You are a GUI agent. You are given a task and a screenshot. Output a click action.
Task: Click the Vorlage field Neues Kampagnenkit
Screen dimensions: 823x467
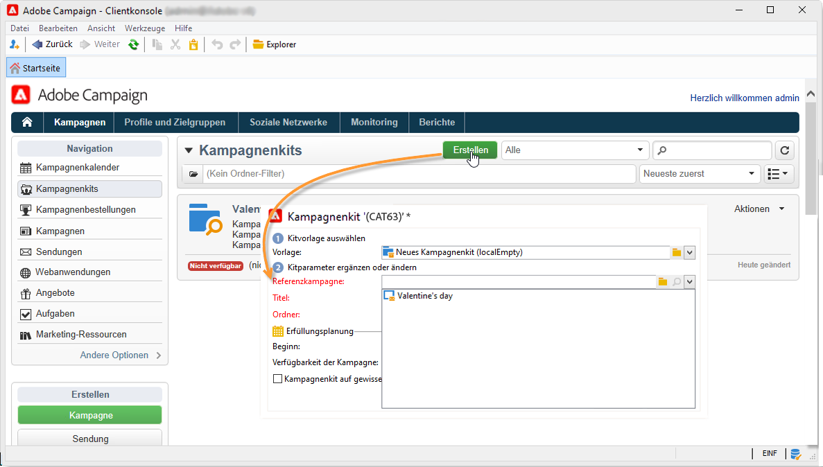pos(526,252)
